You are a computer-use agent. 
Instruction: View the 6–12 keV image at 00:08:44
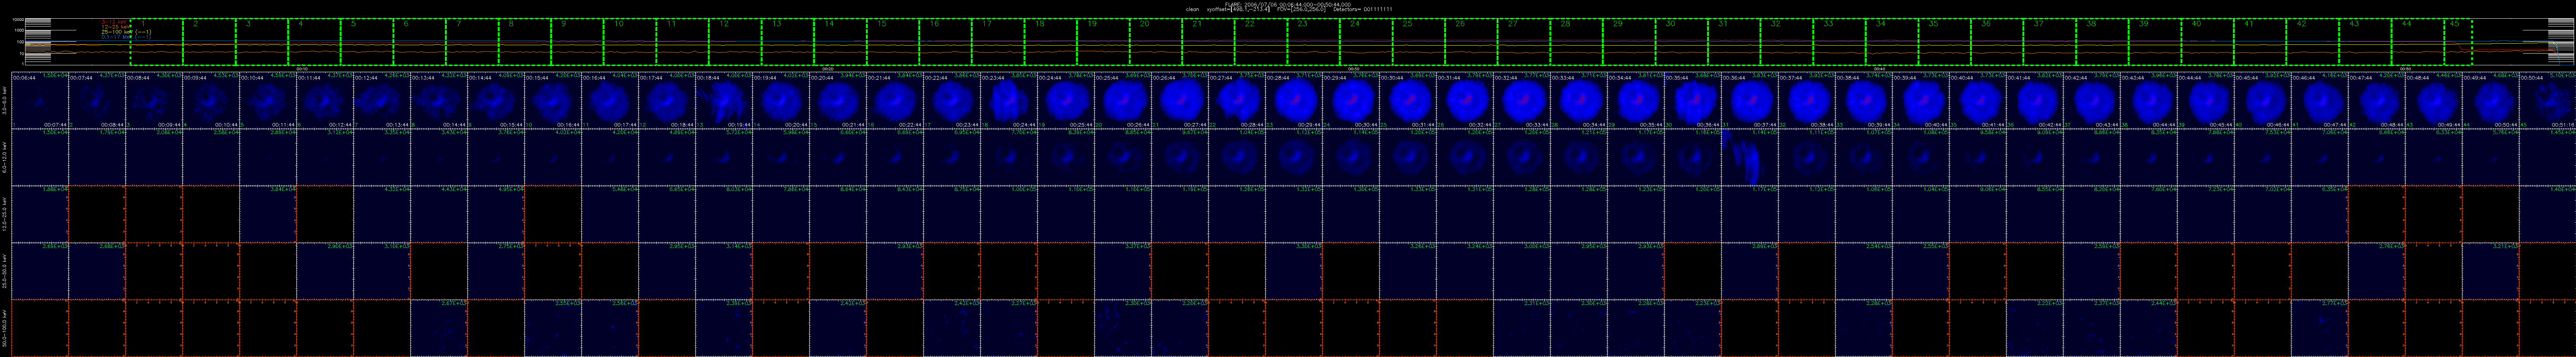[x=154, y=157]
